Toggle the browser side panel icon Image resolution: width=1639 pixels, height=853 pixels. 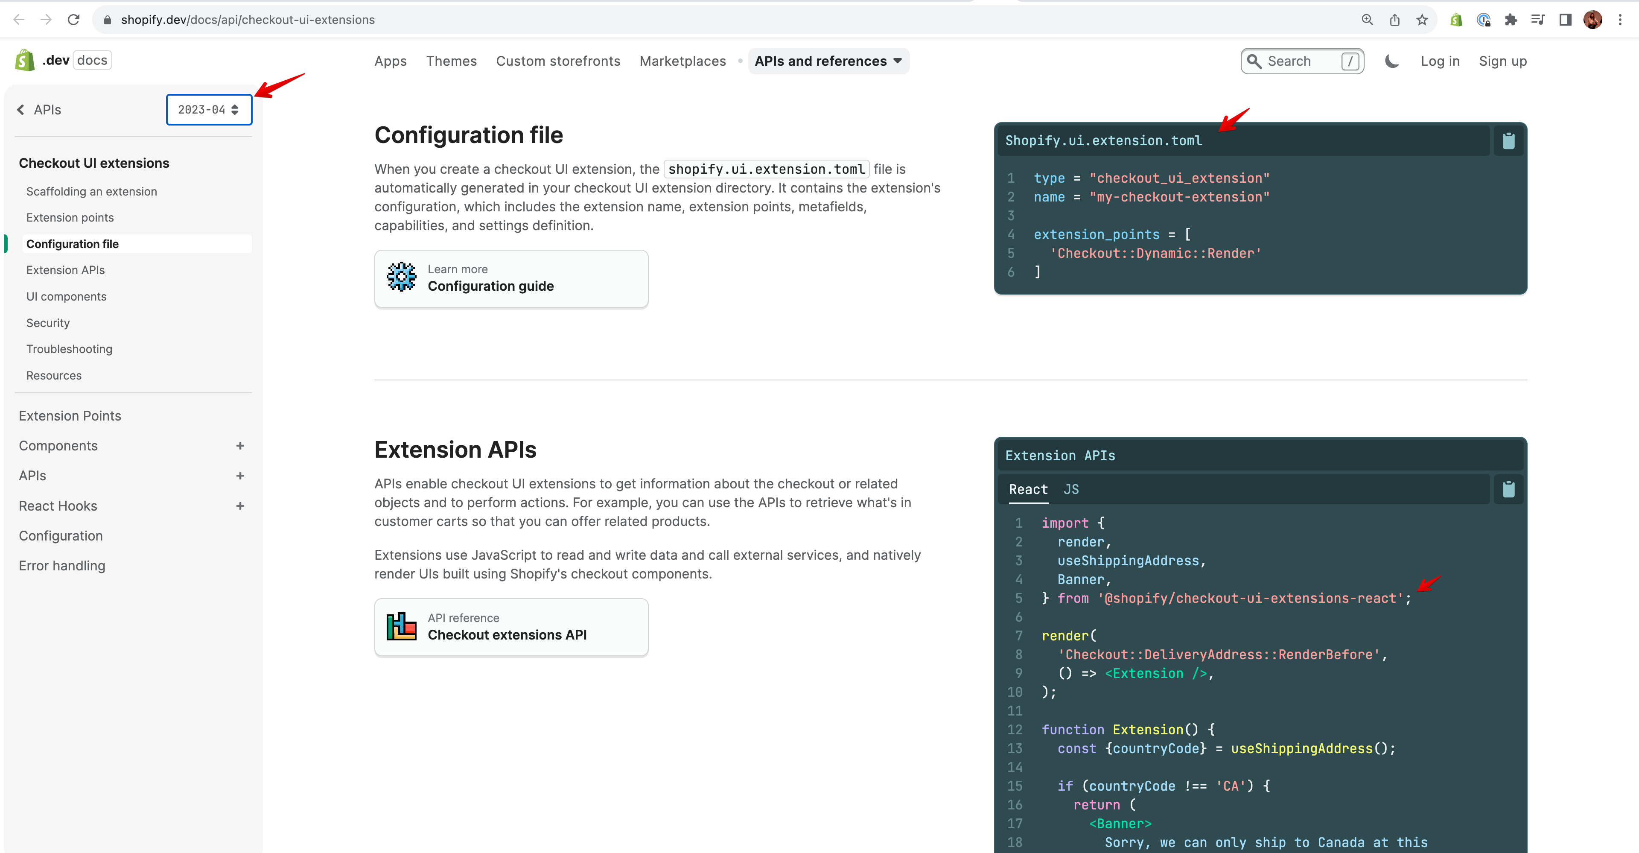(1565, 20)
